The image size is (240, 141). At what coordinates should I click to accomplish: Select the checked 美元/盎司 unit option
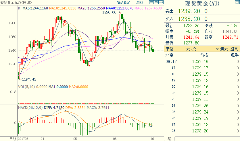coord(227,49)
